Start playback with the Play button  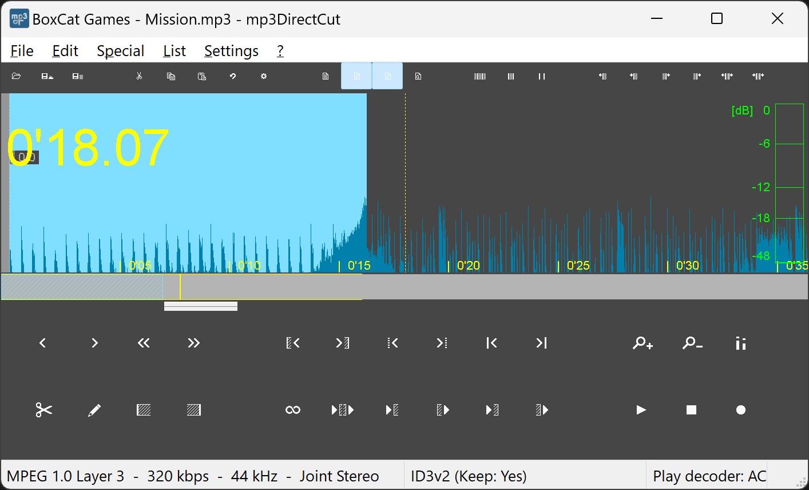click(x=641, y=410)
